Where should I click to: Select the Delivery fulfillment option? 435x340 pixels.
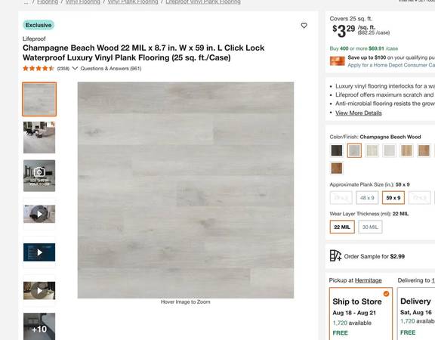[x=416, y=314]
